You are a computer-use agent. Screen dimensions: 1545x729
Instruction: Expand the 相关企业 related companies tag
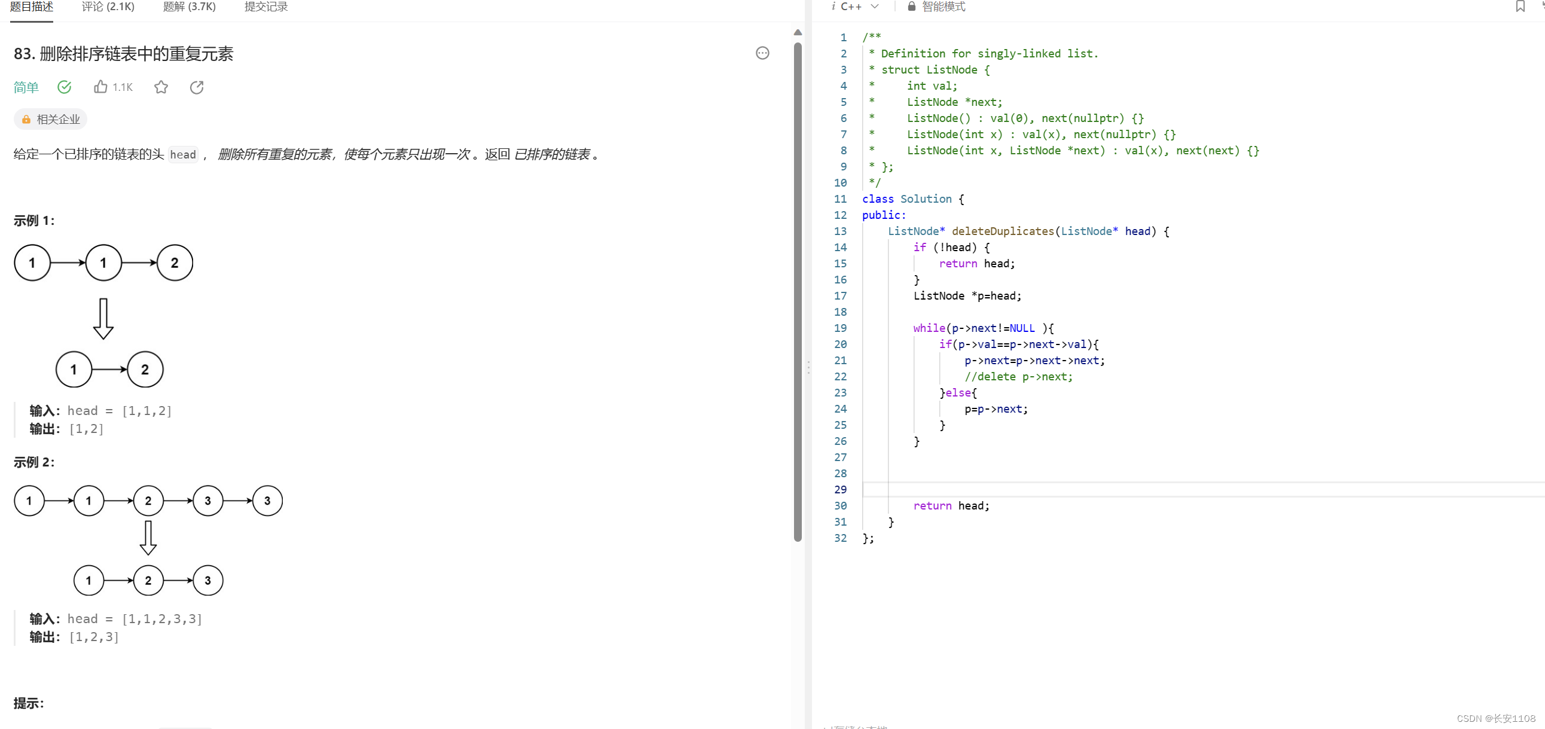click(50, 119)
